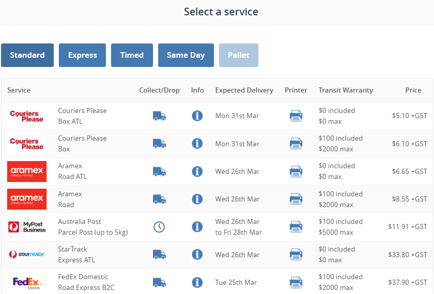Open info for Couriers Please Box $6.10

point(197,144)
